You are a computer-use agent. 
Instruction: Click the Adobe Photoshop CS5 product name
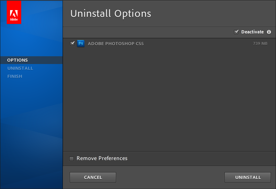tap(115, 43)
